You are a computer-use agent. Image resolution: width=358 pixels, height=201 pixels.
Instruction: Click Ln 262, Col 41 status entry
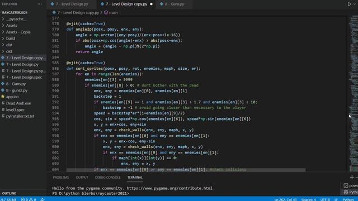click(x=285, y=199)
